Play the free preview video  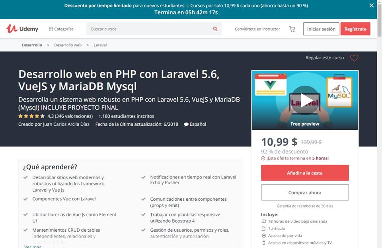305,100
